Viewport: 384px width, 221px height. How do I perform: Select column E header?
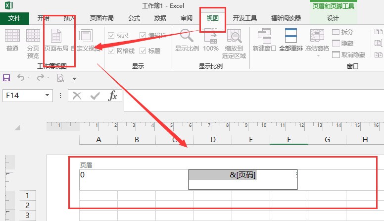[x=251, y=140]
